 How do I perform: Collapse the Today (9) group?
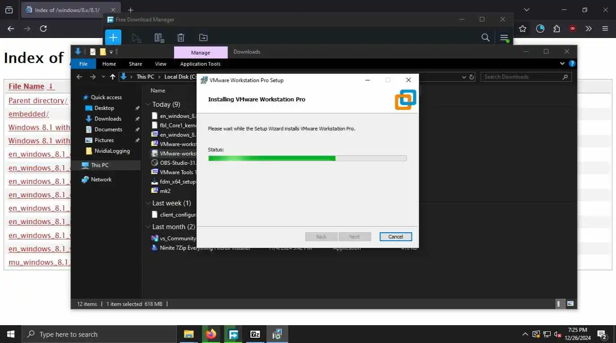[148, 105]
